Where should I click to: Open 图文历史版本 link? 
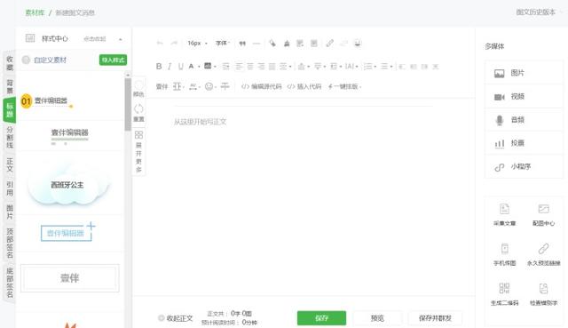pos(535,12)
